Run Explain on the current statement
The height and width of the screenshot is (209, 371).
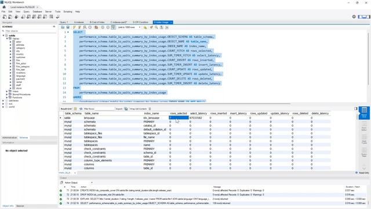click(85, 27)
